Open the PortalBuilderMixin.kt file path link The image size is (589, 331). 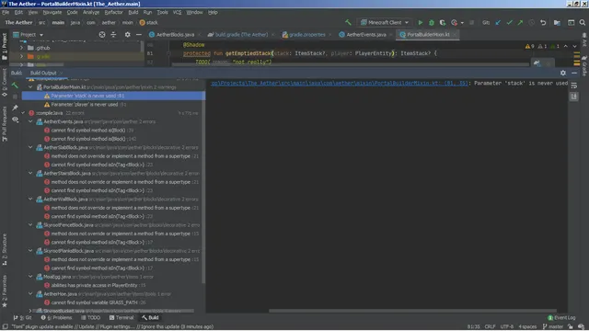pos(340,84)
